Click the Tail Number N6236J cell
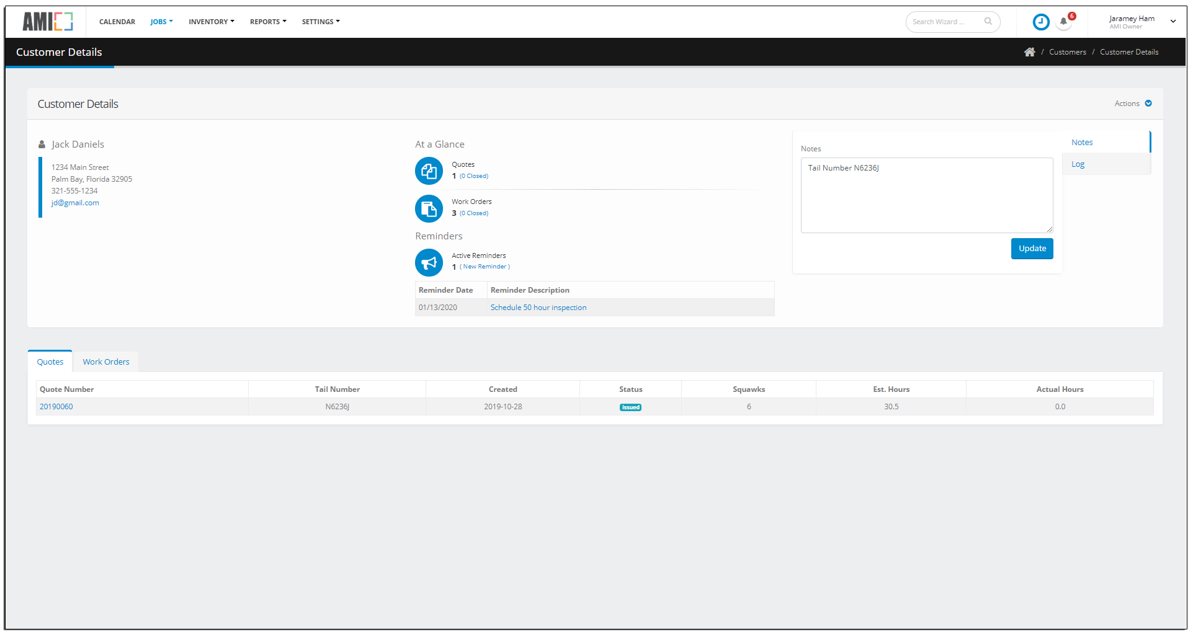 pos(337,407)
